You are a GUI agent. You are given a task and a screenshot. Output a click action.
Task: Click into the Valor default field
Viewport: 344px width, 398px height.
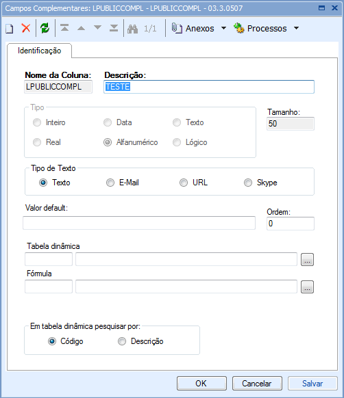139,223
